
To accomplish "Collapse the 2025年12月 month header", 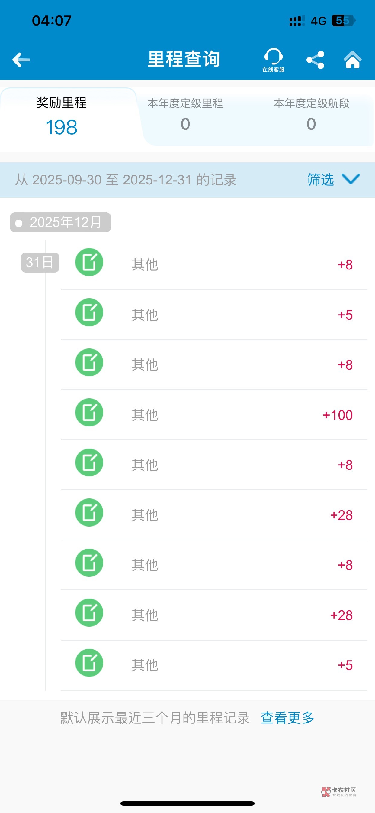I will pyautogui.click(x=60, y=222).
